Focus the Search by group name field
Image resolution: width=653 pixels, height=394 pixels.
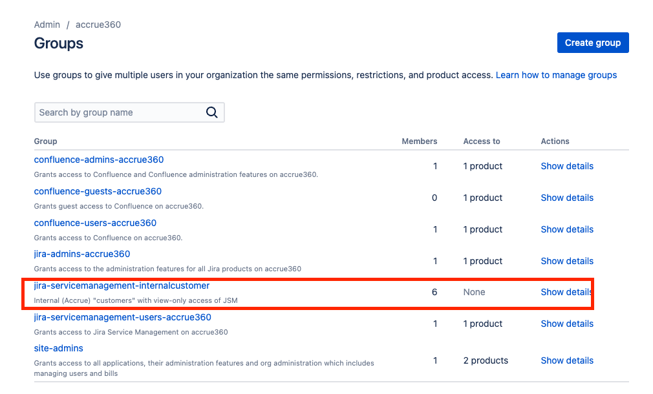pyautogui.click(x=129, y=112)
